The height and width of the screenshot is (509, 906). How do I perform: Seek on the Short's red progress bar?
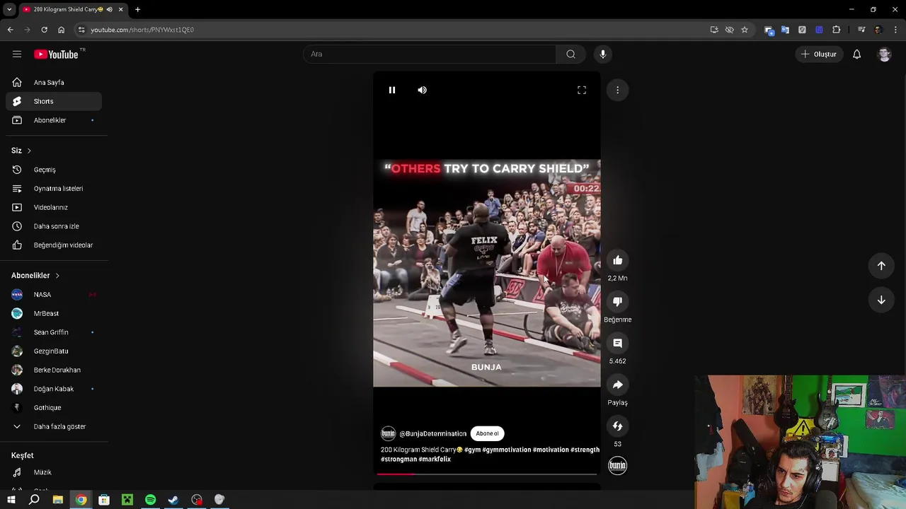point(487,474)
